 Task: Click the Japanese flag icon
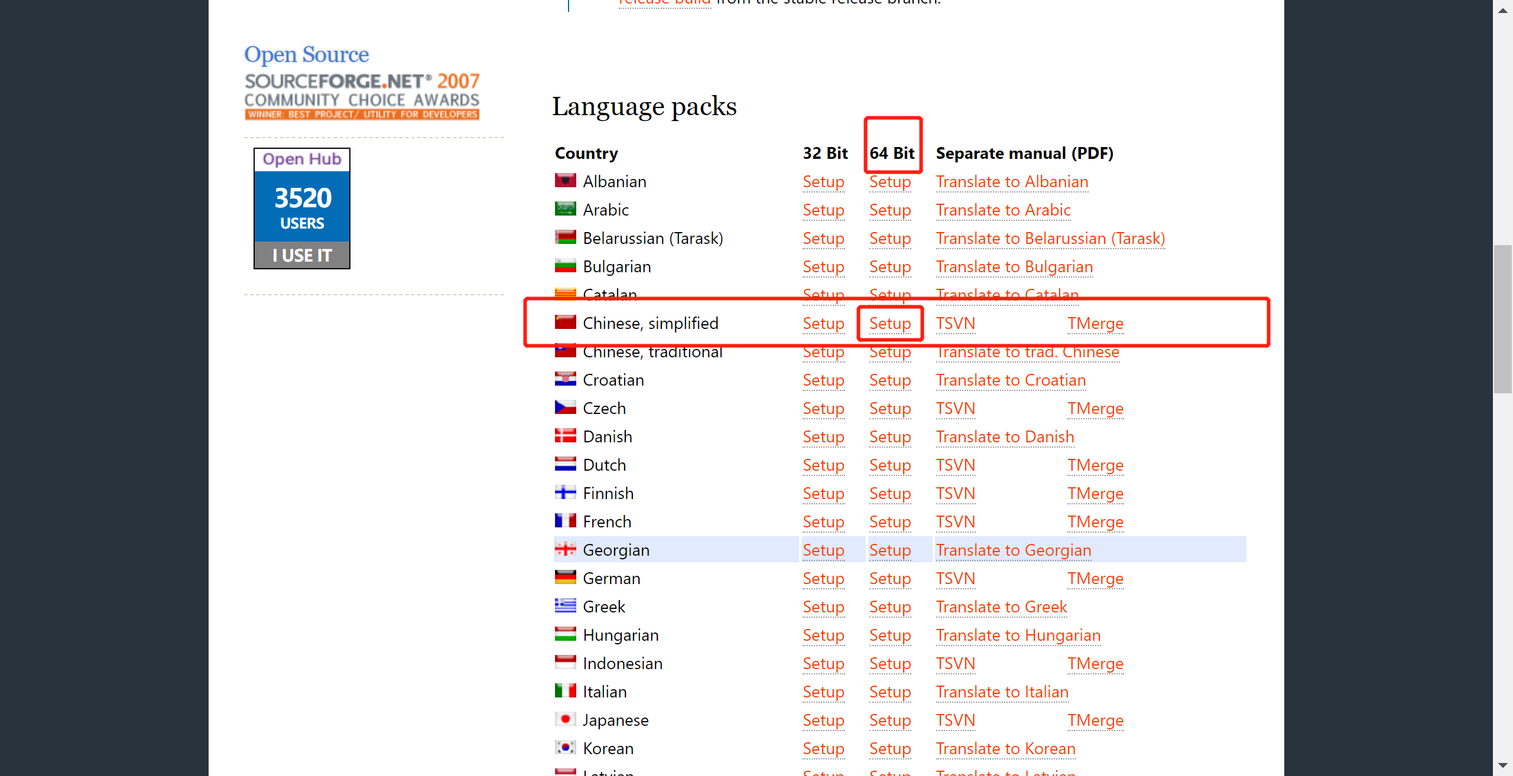coord(565,719)
